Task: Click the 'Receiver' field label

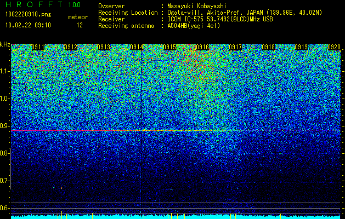Action: [111, 19]
